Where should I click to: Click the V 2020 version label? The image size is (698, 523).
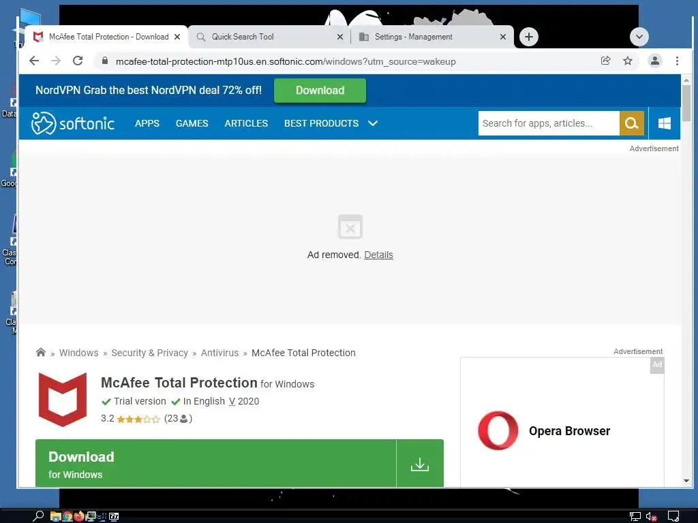point(244,401)
